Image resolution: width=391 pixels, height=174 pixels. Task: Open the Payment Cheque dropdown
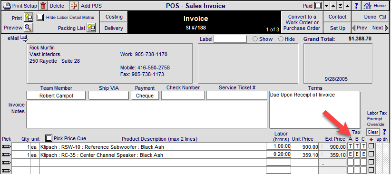click(145, 96)
